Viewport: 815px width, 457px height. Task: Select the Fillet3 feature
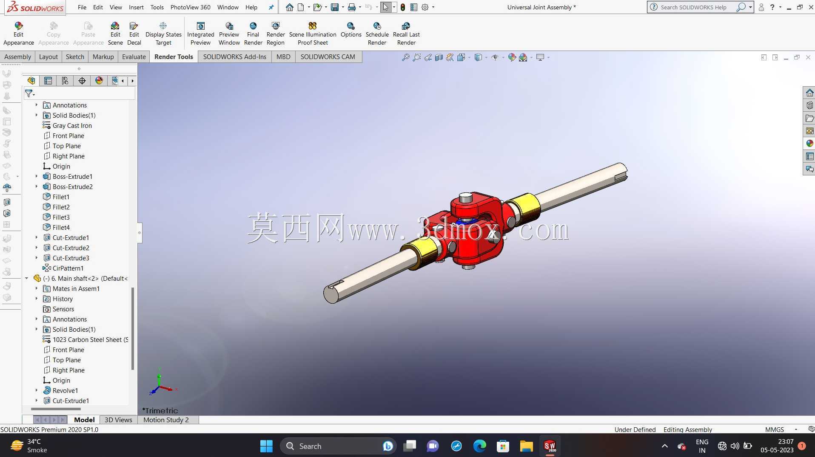61,217
